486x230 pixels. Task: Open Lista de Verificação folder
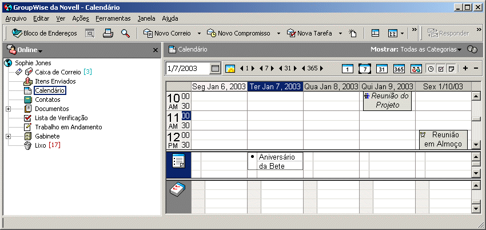point(61,118)
